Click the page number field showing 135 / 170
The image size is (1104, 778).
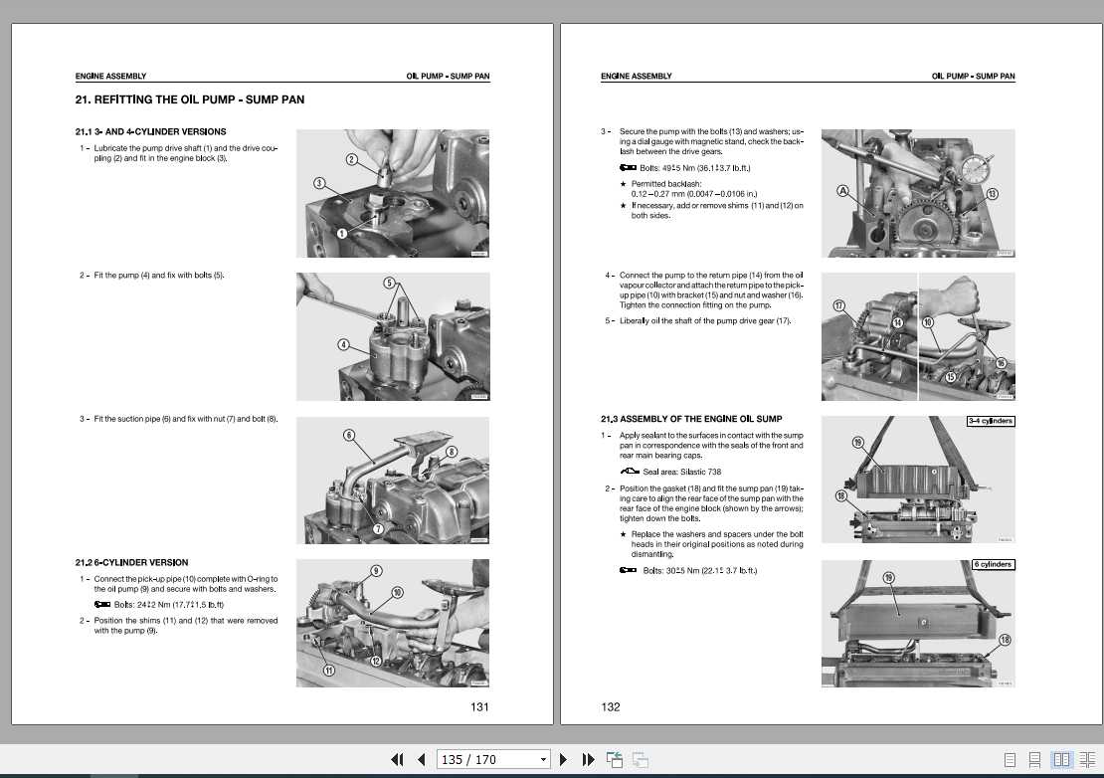pyautogui.click(x=467, y=758)
